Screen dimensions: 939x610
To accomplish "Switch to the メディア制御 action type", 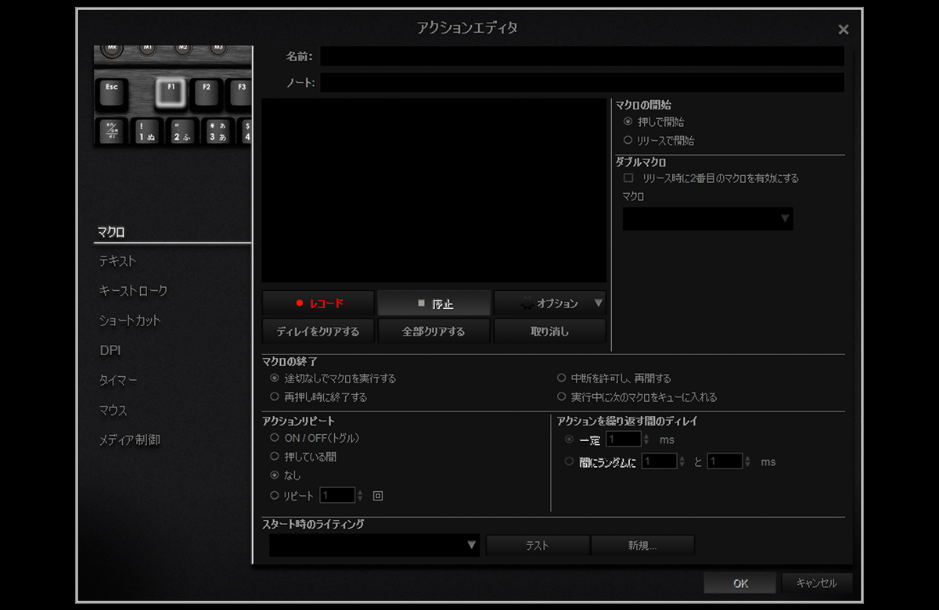I will [x=129, y=440].
